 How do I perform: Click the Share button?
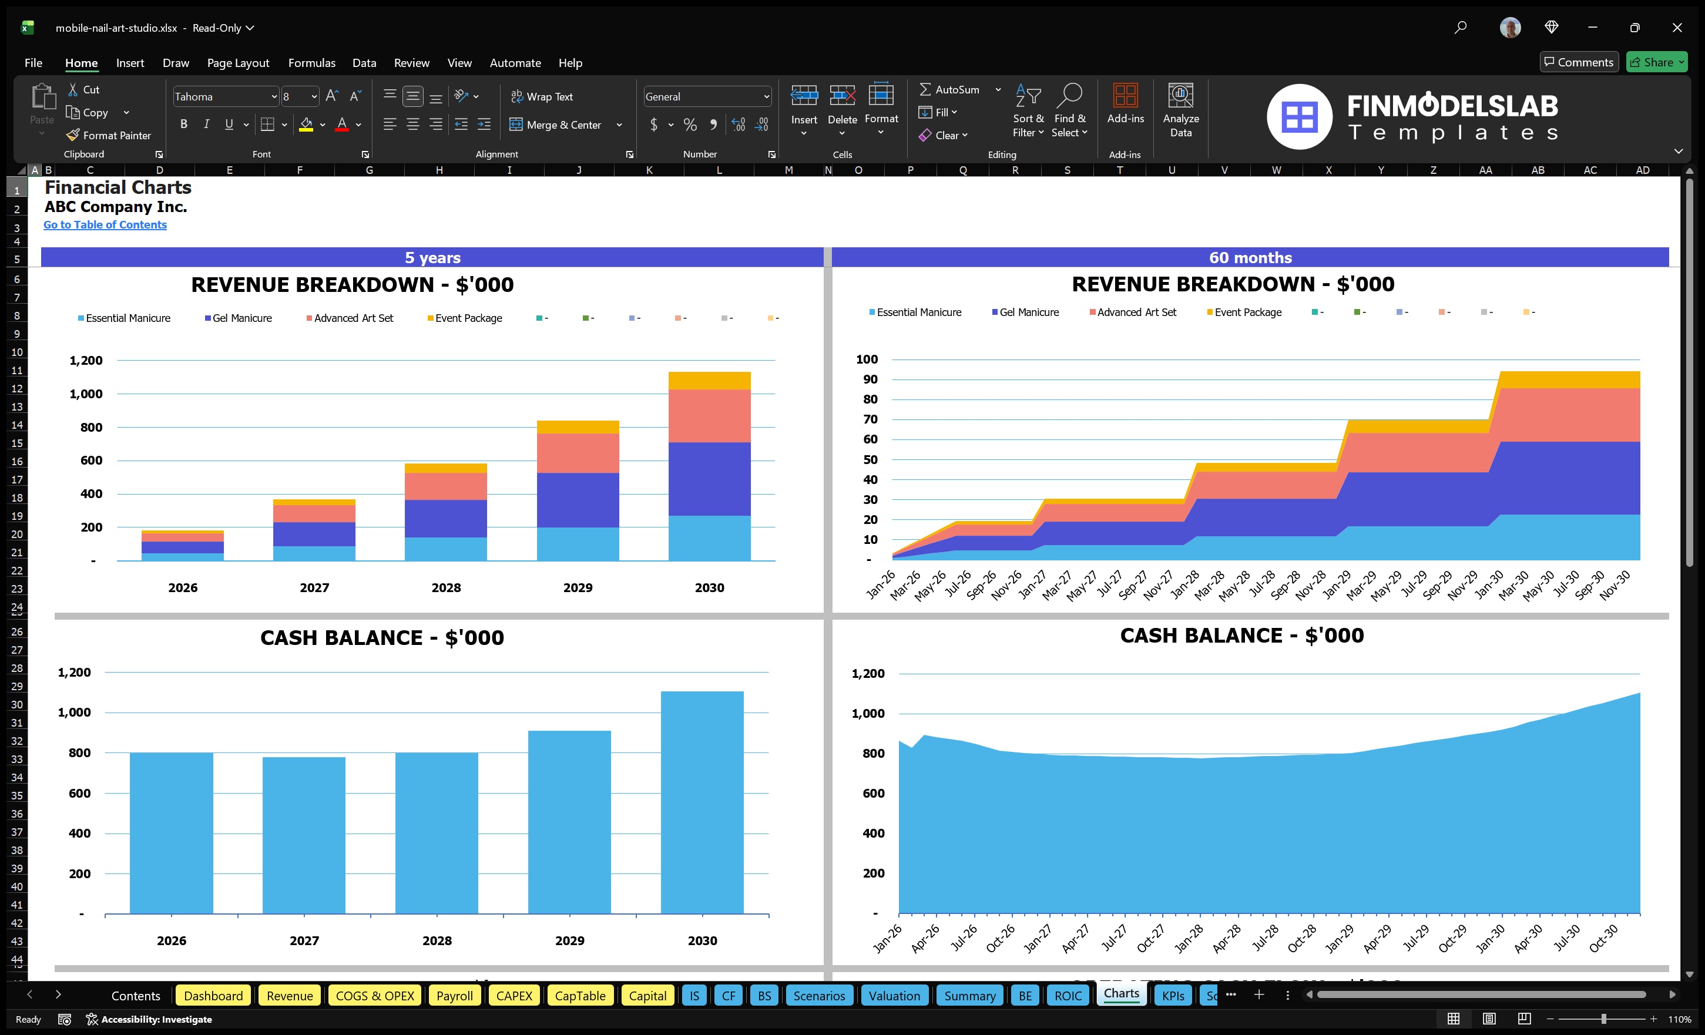click(1657, 62)
